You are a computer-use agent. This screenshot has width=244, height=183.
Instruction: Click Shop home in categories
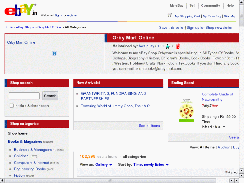pos(17,133)
